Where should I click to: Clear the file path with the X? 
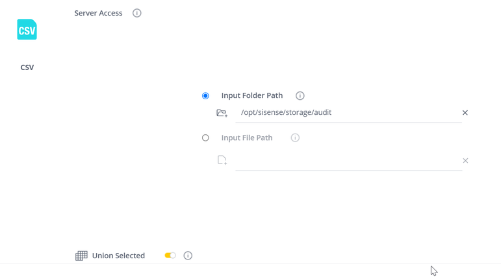click(x=465, y=161)
